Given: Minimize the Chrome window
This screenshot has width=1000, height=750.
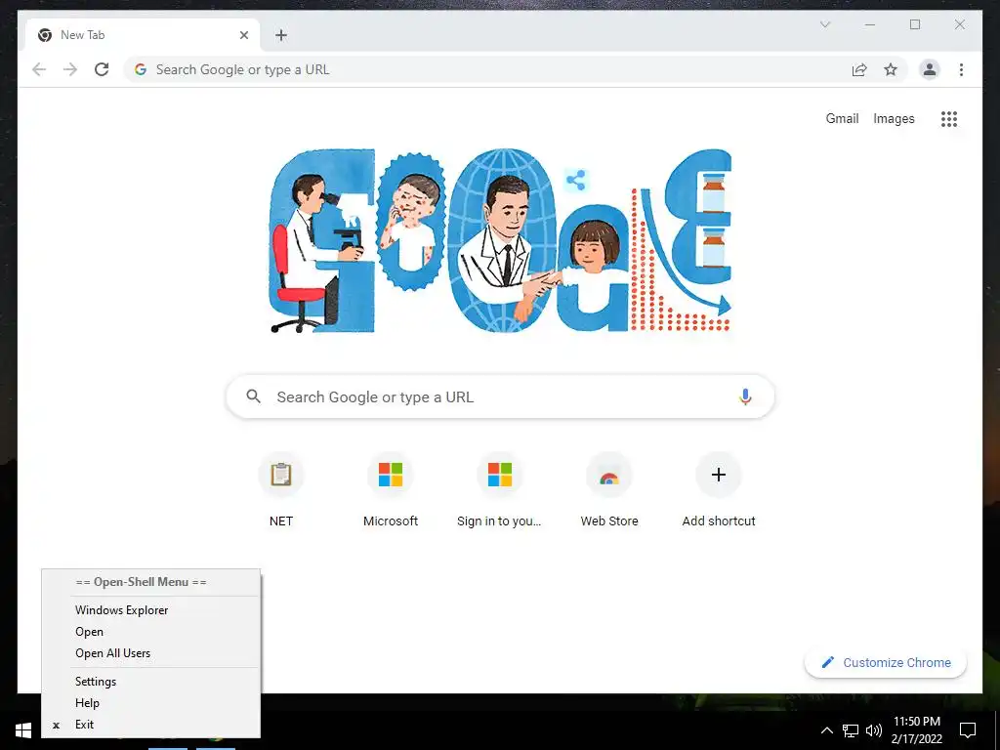Looking at the screenshot, I should tap(870, 24).
